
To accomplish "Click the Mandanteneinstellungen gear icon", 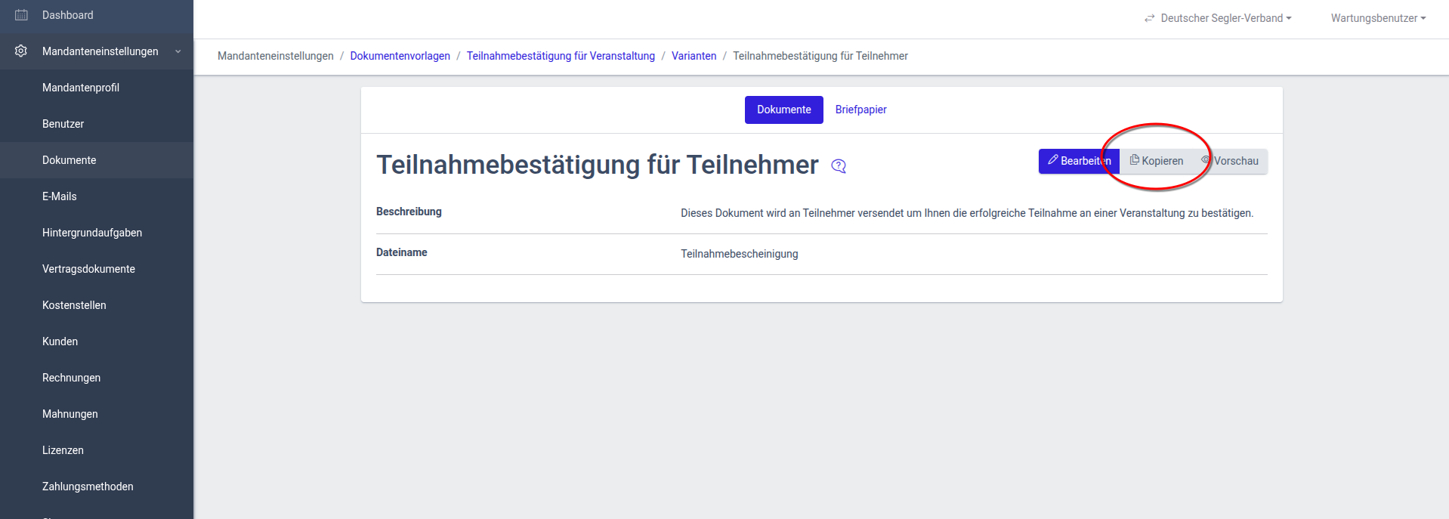I will pos(21,51).
